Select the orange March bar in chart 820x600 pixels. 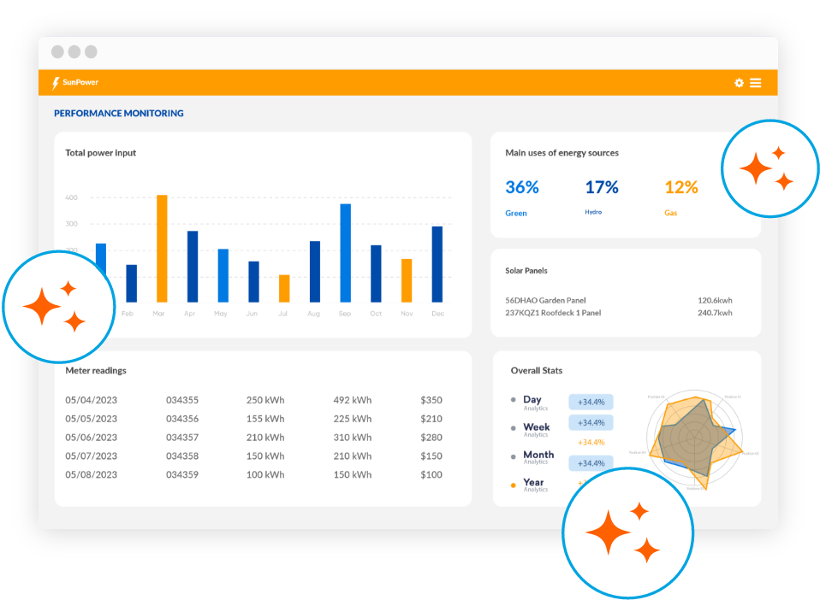[x=161, y=249]
